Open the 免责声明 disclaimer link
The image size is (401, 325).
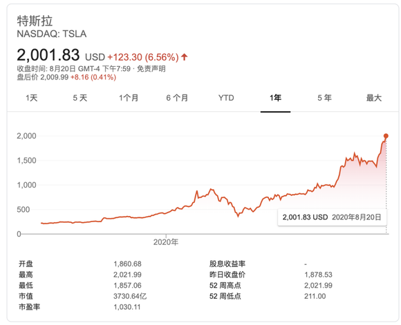pyautogui.click(x=151, y=69)
